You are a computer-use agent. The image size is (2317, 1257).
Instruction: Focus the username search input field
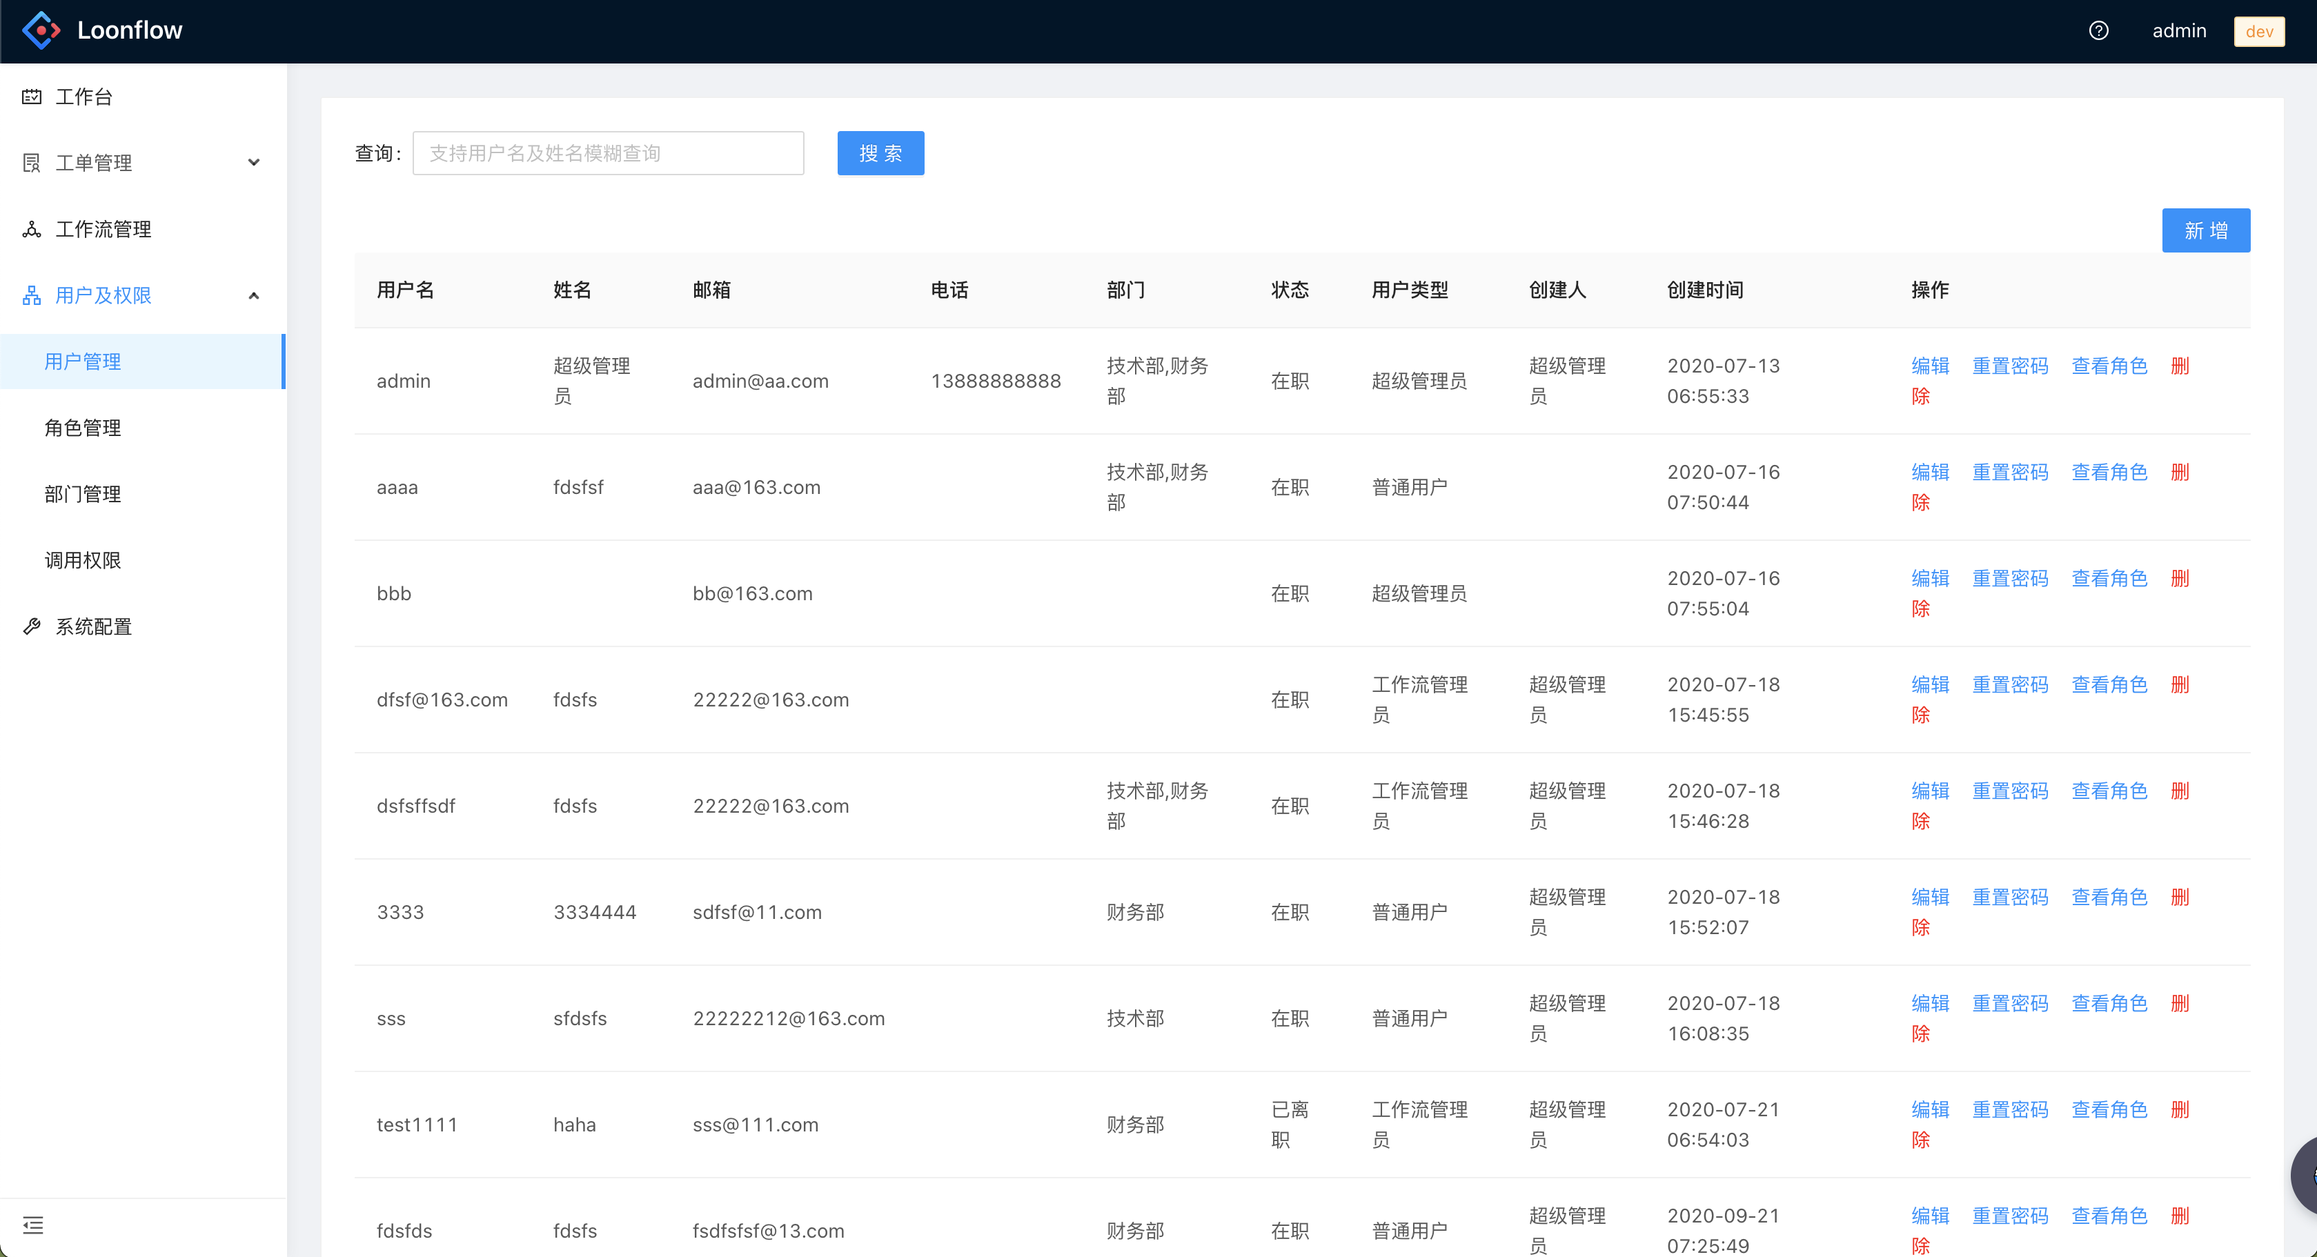[x=608, y=153]
